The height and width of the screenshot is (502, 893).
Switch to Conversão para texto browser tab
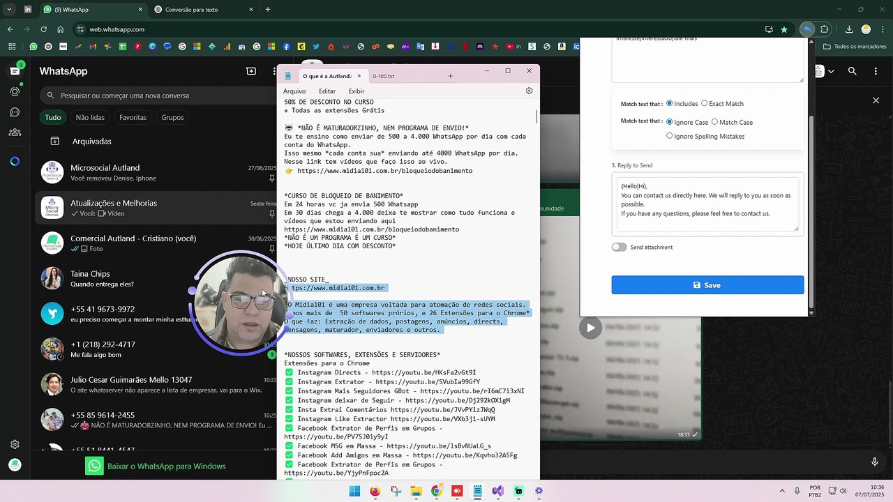[x=202, y=10]
